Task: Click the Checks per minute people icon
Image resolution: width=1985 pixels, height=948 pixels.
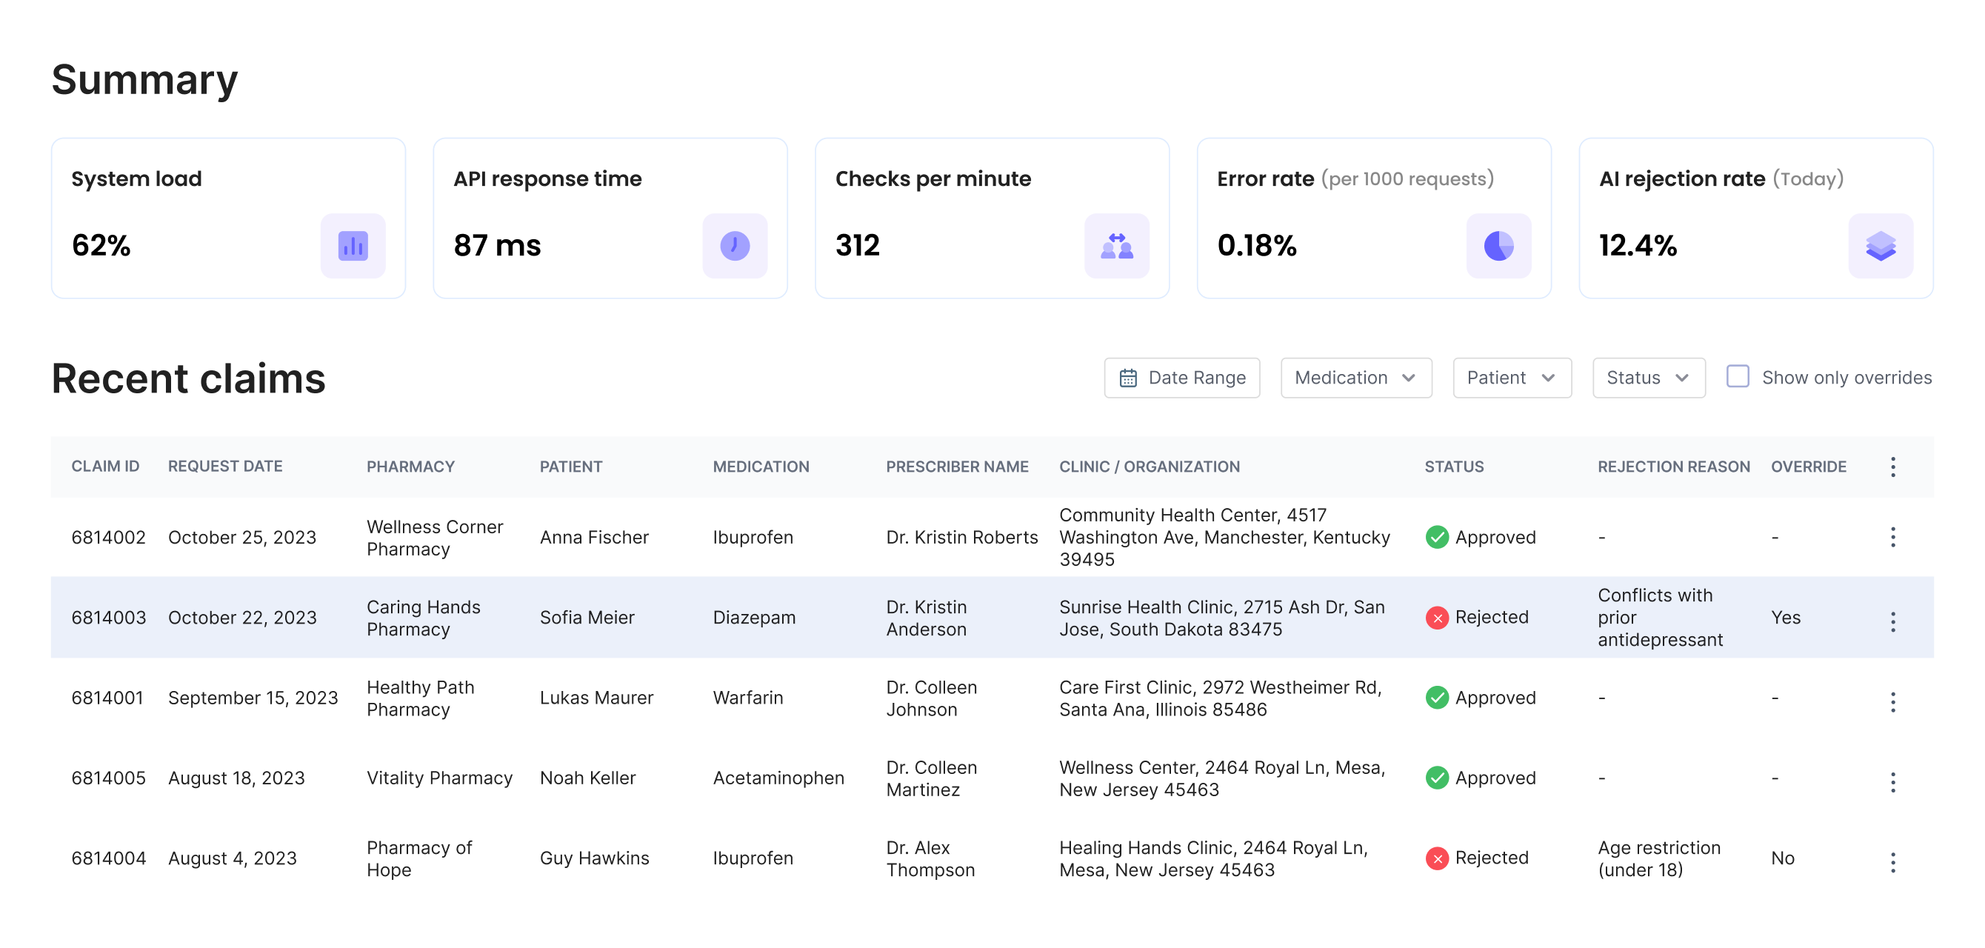Action: [1117, 246]
